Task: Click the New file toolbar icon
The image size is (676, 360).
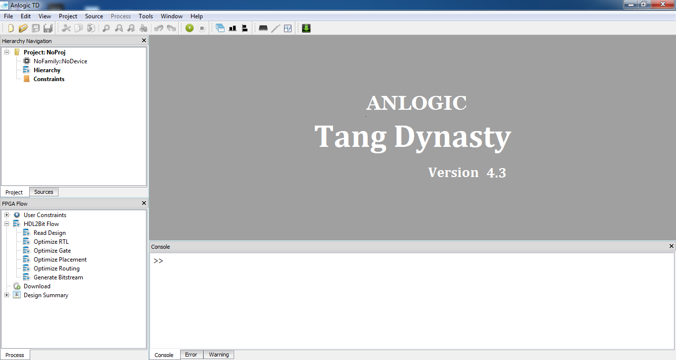Action: (11, 28)
